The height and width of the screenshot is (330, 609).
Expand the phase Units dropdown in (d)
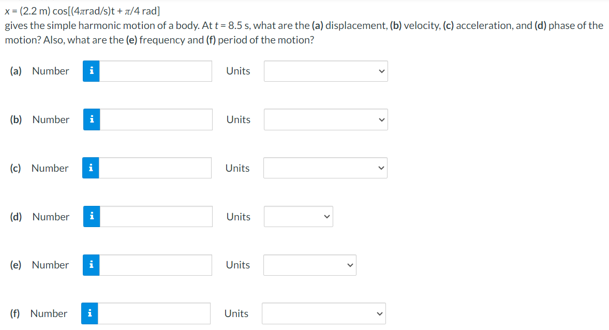click(298, 216)
